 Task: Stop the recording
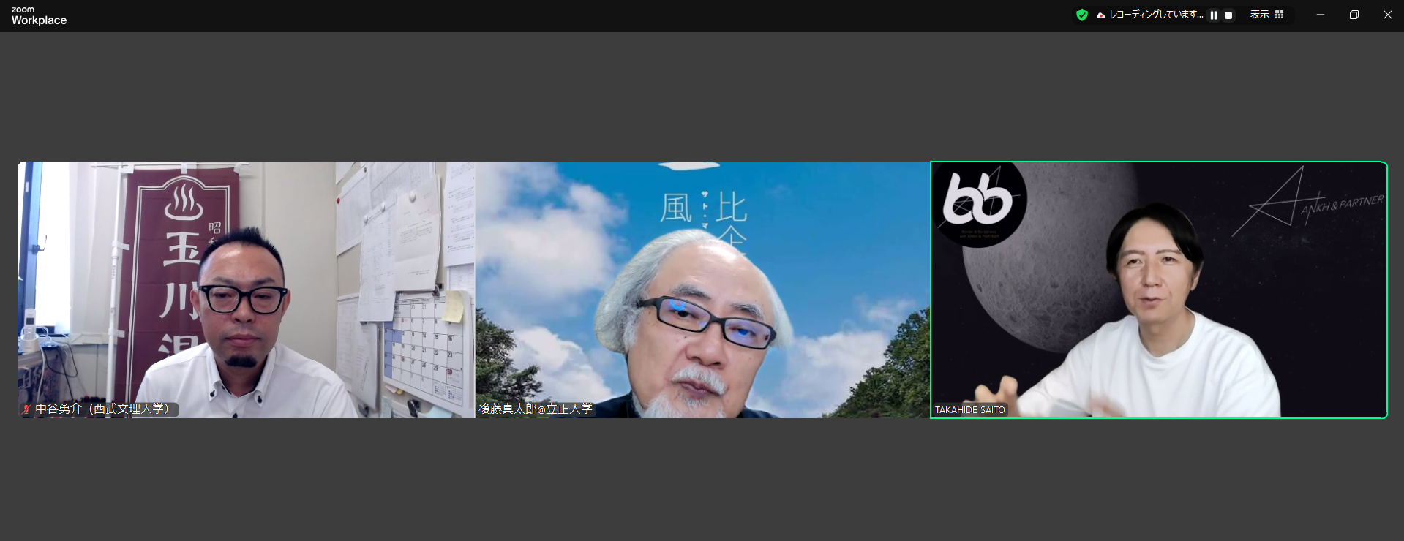pyautogui.click(x=1228, y=15)
